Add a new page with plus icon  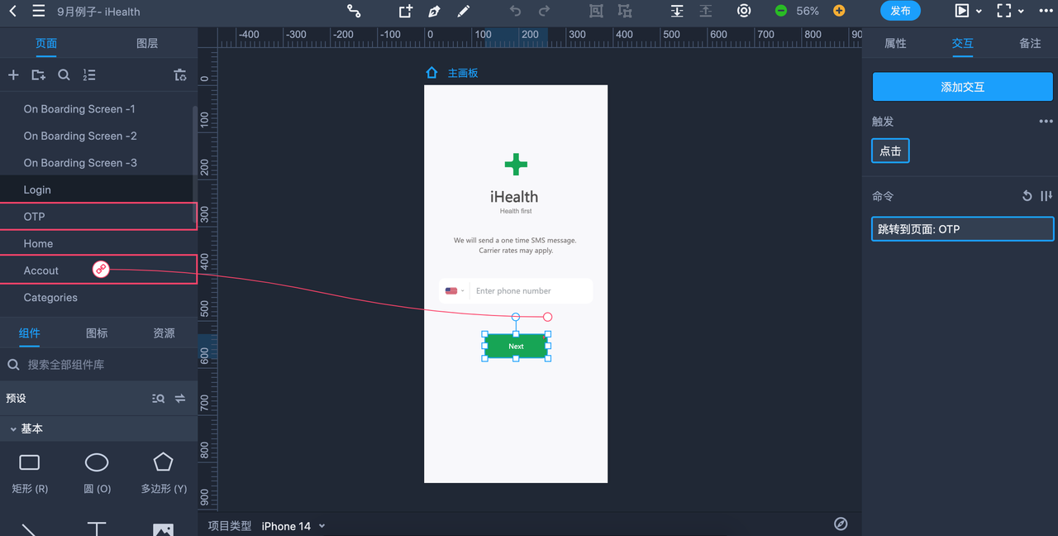pos(13,75)
